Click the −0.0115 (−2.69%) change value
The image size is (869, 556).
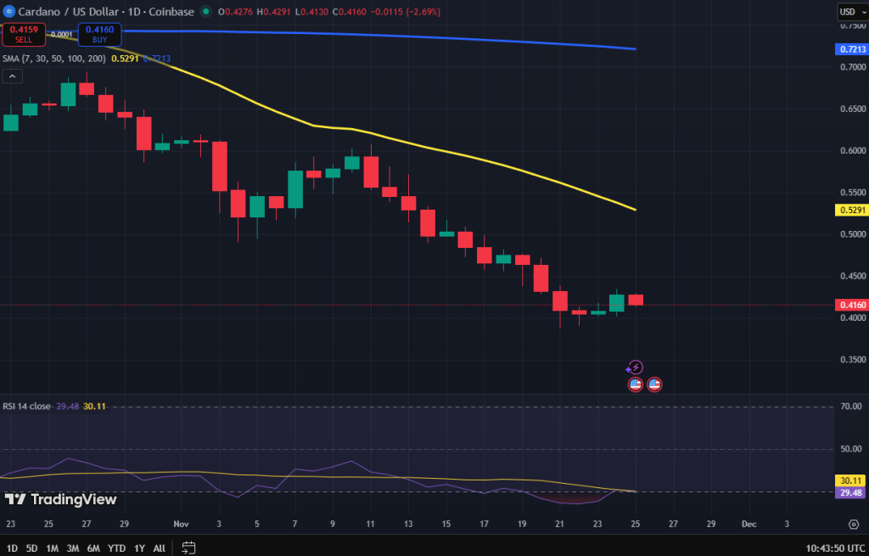(x=405, y=12)
